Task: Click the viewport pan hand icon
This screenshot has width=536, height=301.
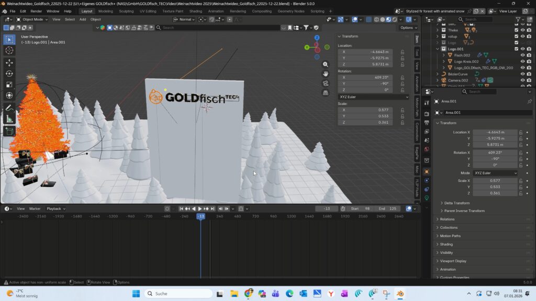Action: (x=326, y=74)
